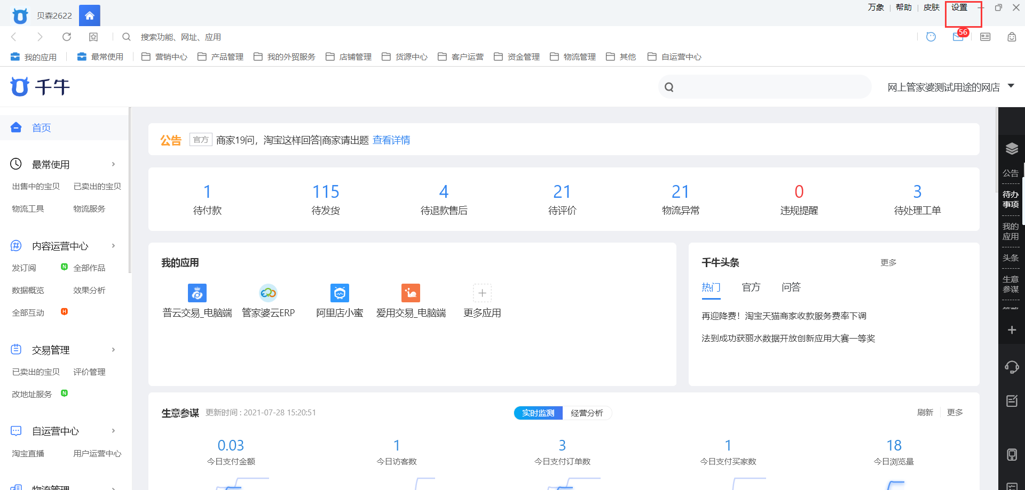
Task: Open the 物流管理 bookmark folder
Action: 573,57
